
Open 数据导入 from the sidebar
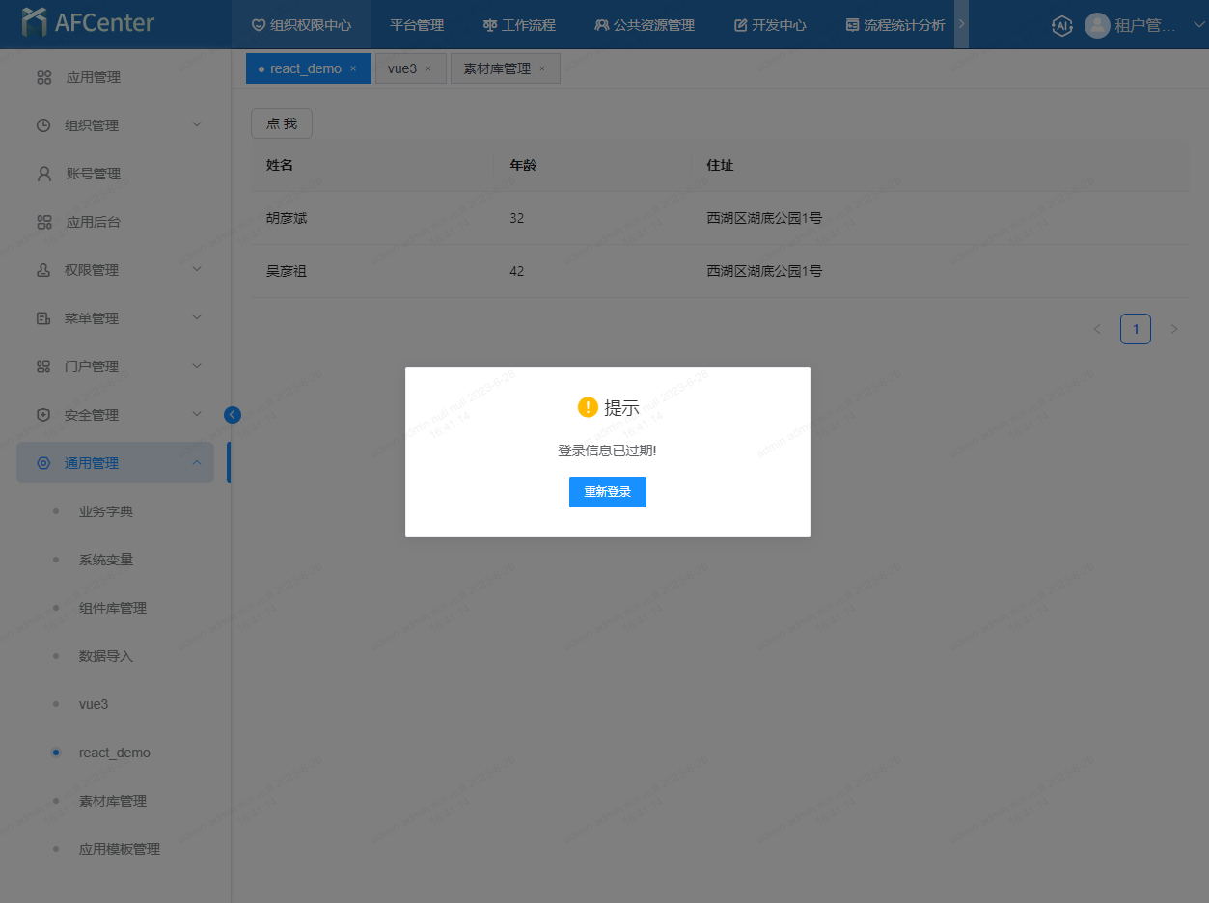tap(106, 656)
